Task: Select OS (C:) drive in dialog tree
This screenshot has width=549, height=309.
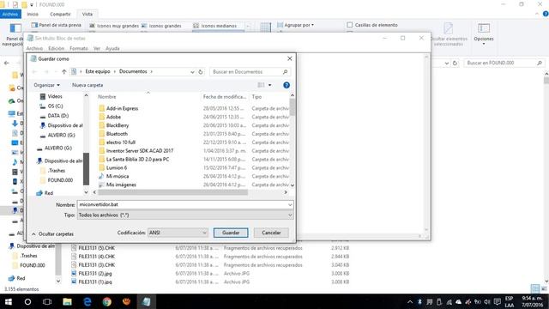Action: pos(55,106)
